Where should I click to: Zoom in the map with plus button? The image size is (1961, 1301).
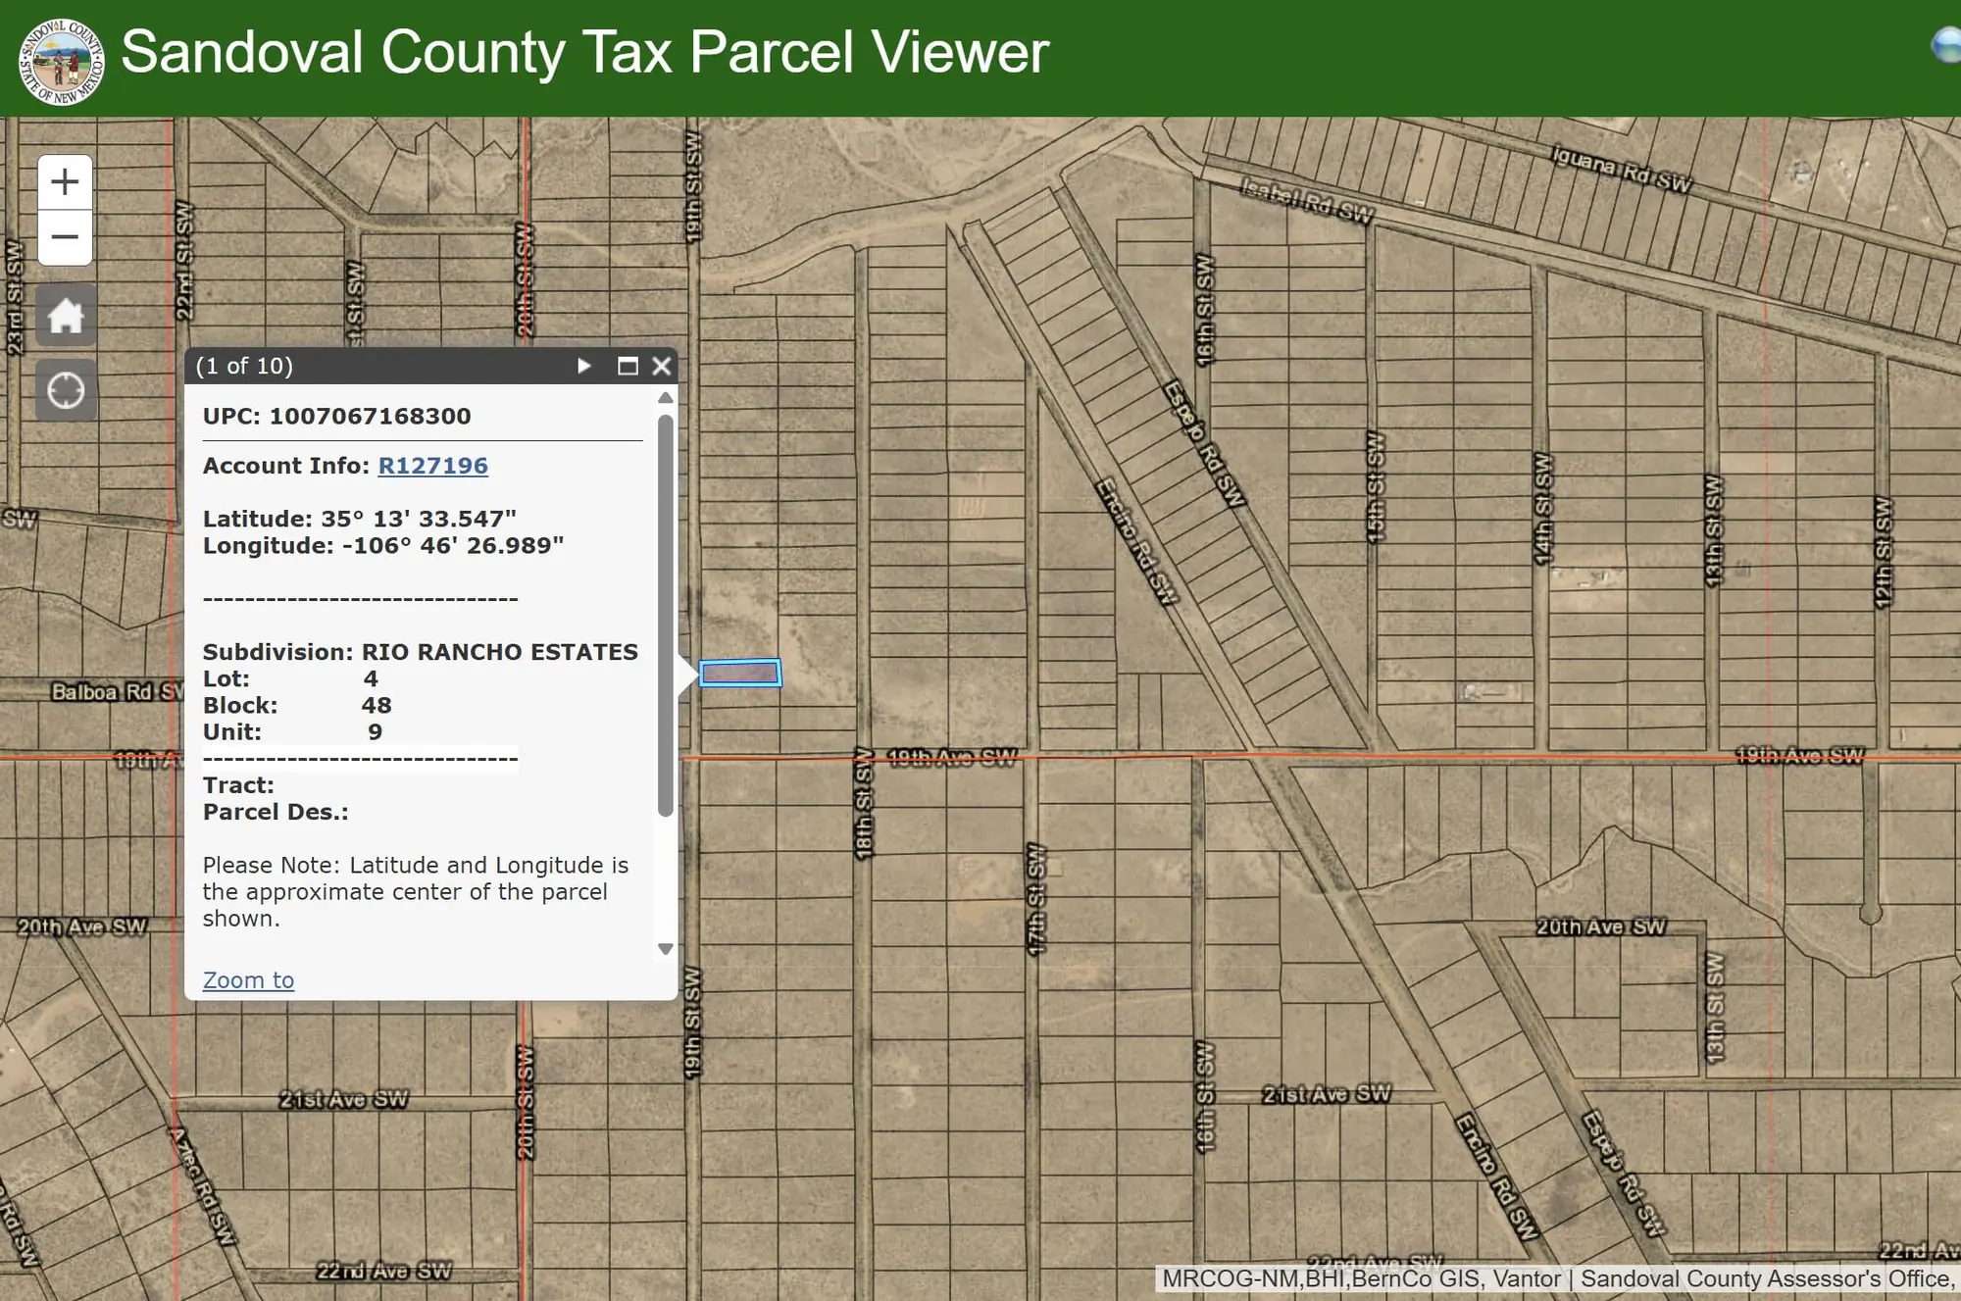pyautogui.click(x=65, y=182)
